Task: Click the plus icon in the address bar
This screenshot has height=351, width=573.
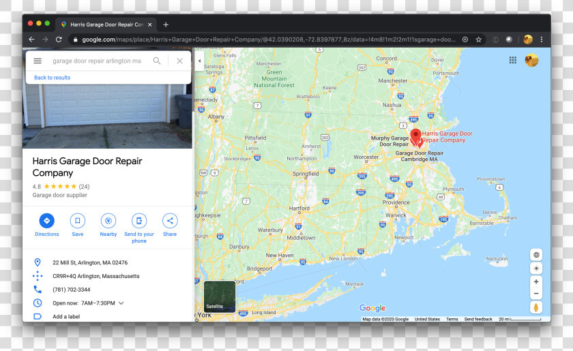Action: [465, 40]
